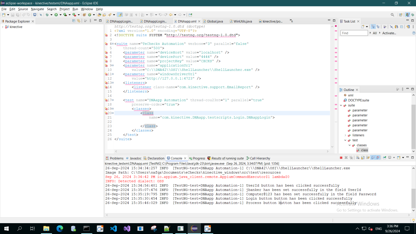The width and height of the screenshot is (416, 234).
Task: Click the Activate... link in Task List
Action: (x=389, y=33)
